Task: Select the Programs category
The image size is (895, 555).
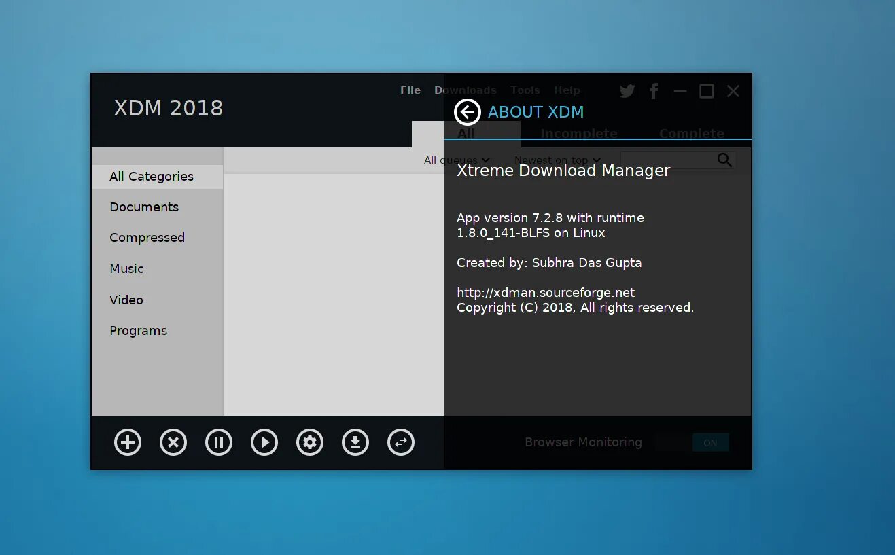Action: pos(138,331)
